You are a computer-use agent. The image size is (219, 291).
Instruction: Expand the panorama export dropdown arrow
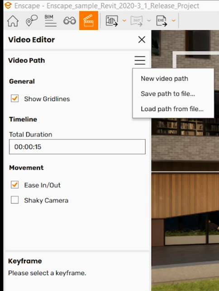pos(149,20)
